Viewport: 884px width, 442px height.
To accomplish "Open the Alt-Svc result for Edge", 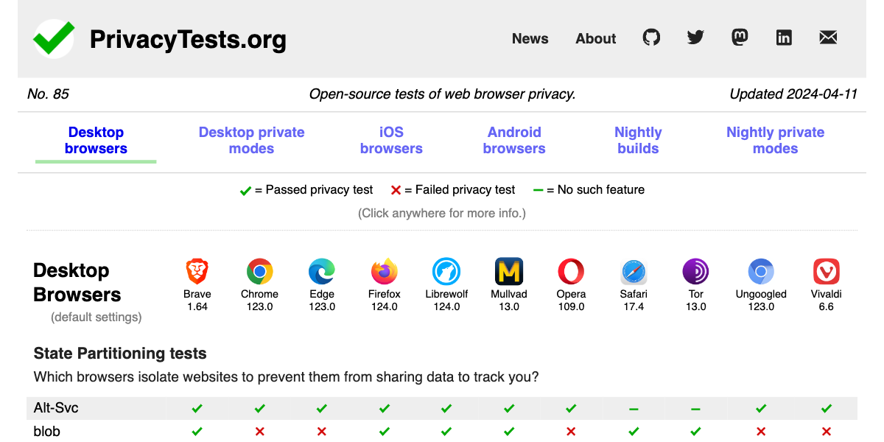I will click(x=322, y=408).
